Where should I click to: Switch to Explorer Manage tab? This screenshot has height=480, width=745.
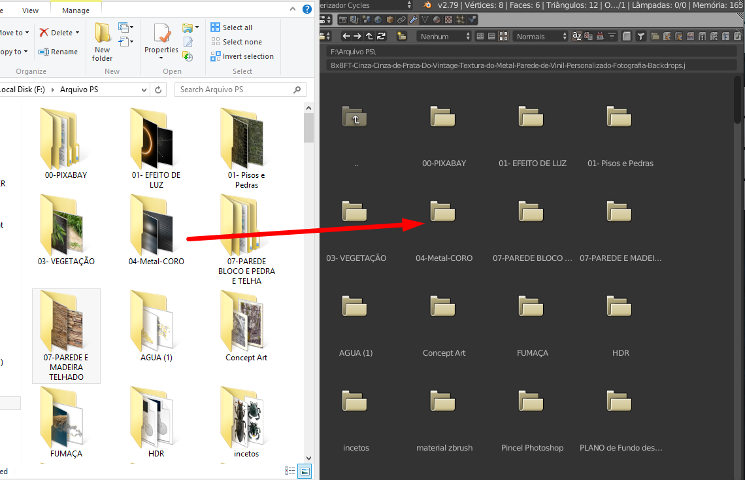click(x=76, y=10)
